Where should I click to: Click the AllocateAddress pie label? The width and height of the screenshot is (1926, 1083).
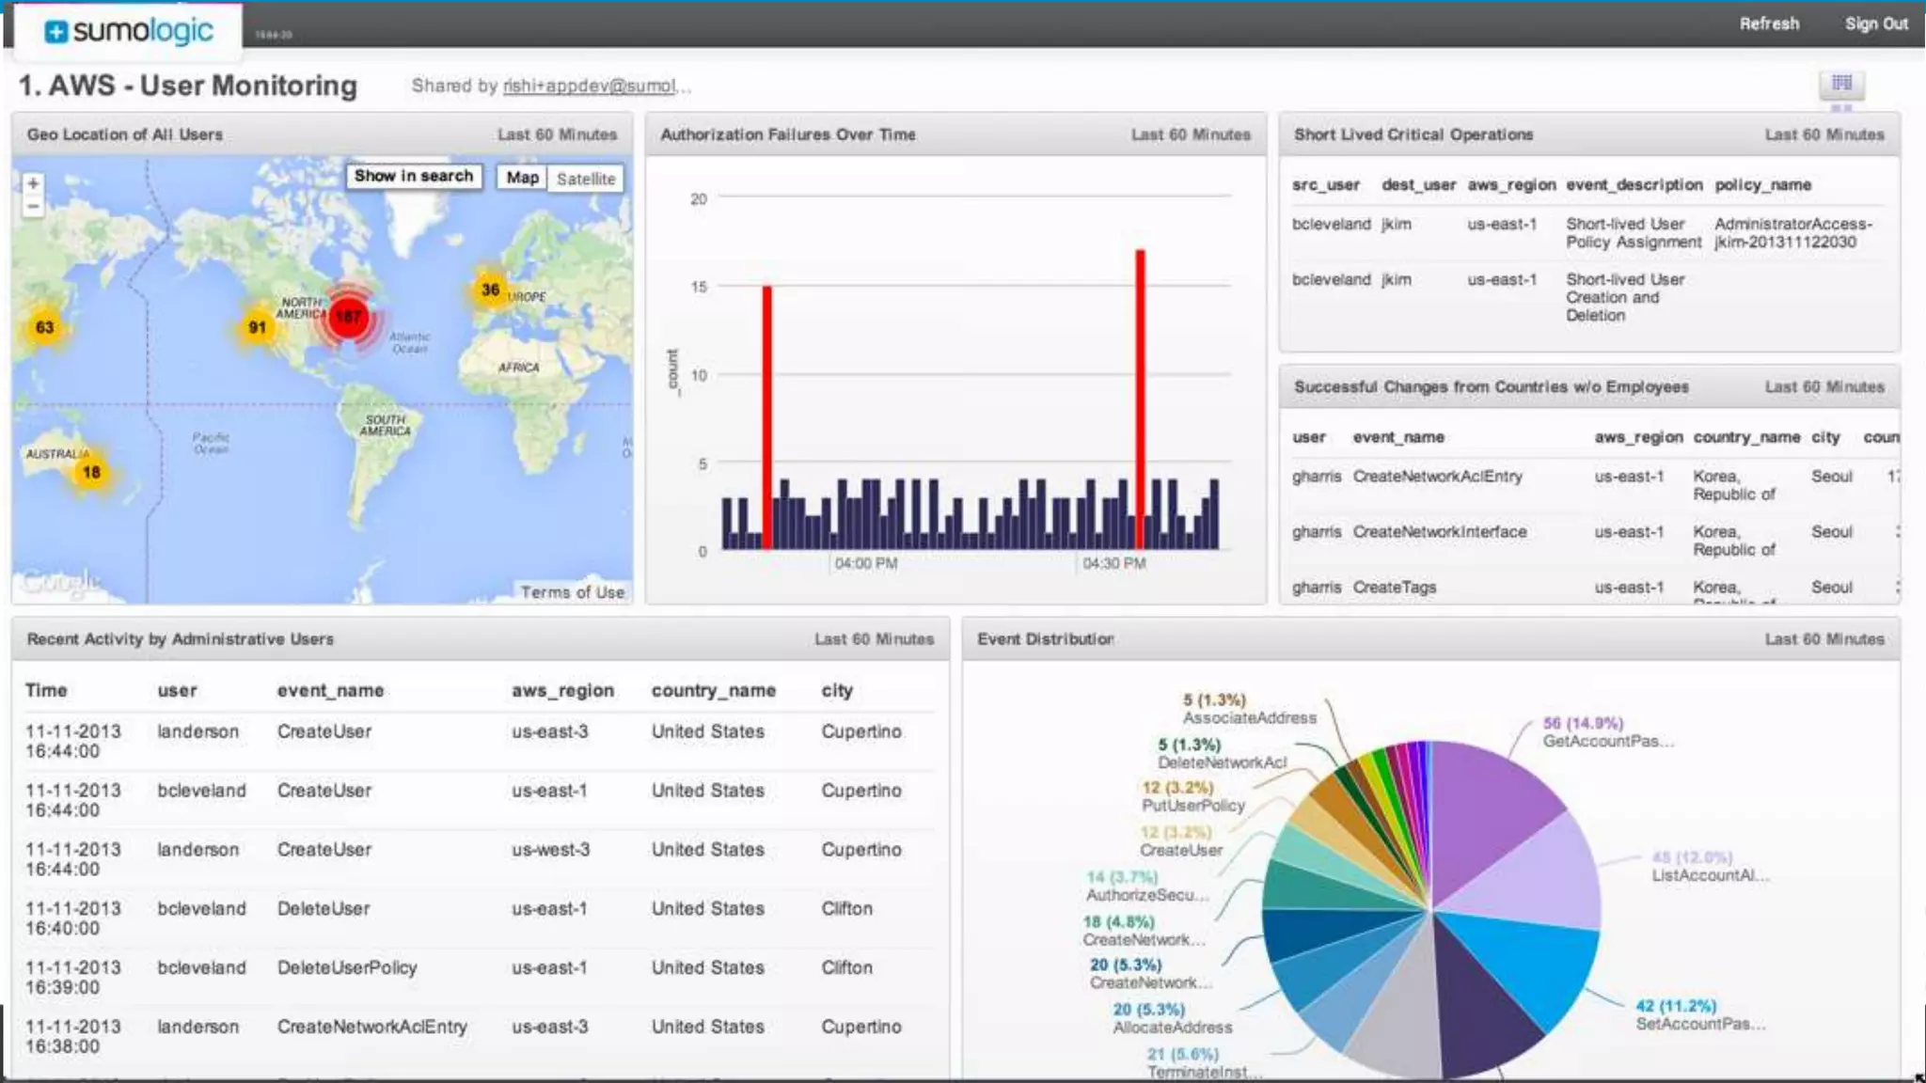tap(1172, 1028)
